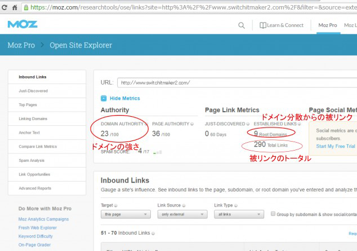Click info icon beside Link Source label
Viewport: 357px width, 251px height.
click(184, 205)
